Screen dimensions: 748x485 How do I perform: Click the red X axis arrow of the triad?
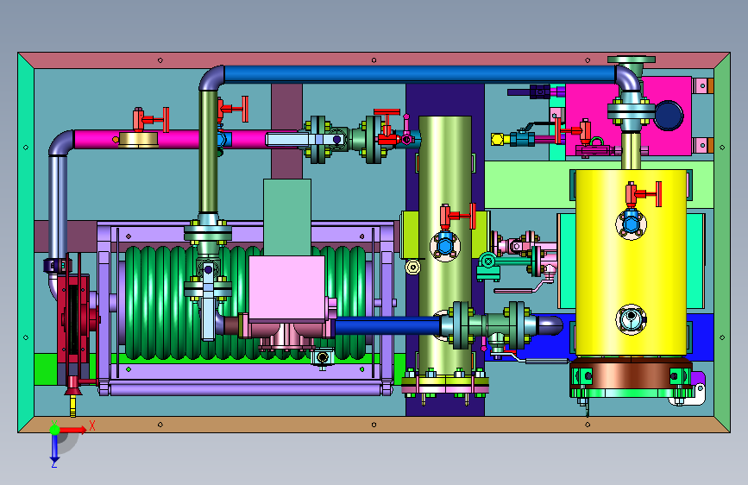73,430
